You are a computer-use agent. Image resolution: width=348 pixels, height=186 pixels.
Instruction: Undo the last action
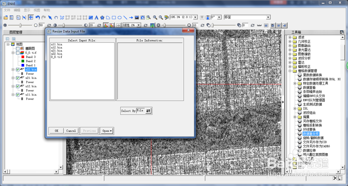coord(38,17)
